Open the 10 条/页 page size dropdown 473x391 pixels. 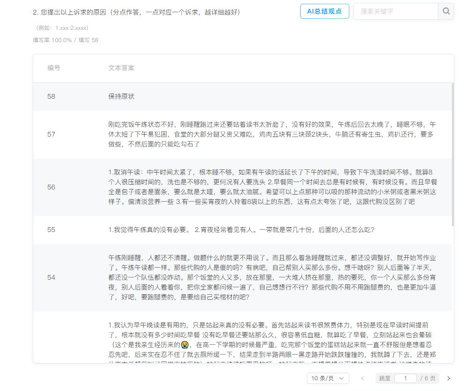328,378
